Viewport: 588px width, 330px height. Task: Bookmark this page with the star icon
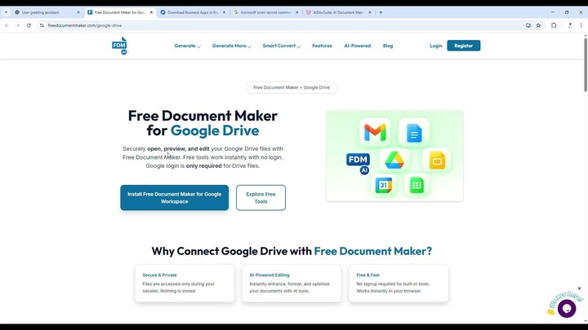pos(538,25)
